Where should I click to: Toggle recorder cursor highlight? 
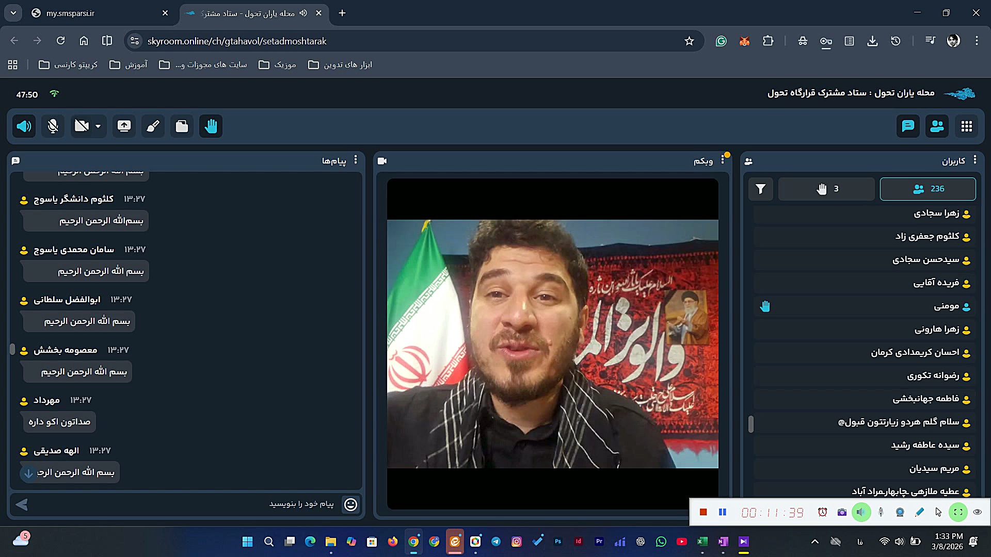coord(938,512)
